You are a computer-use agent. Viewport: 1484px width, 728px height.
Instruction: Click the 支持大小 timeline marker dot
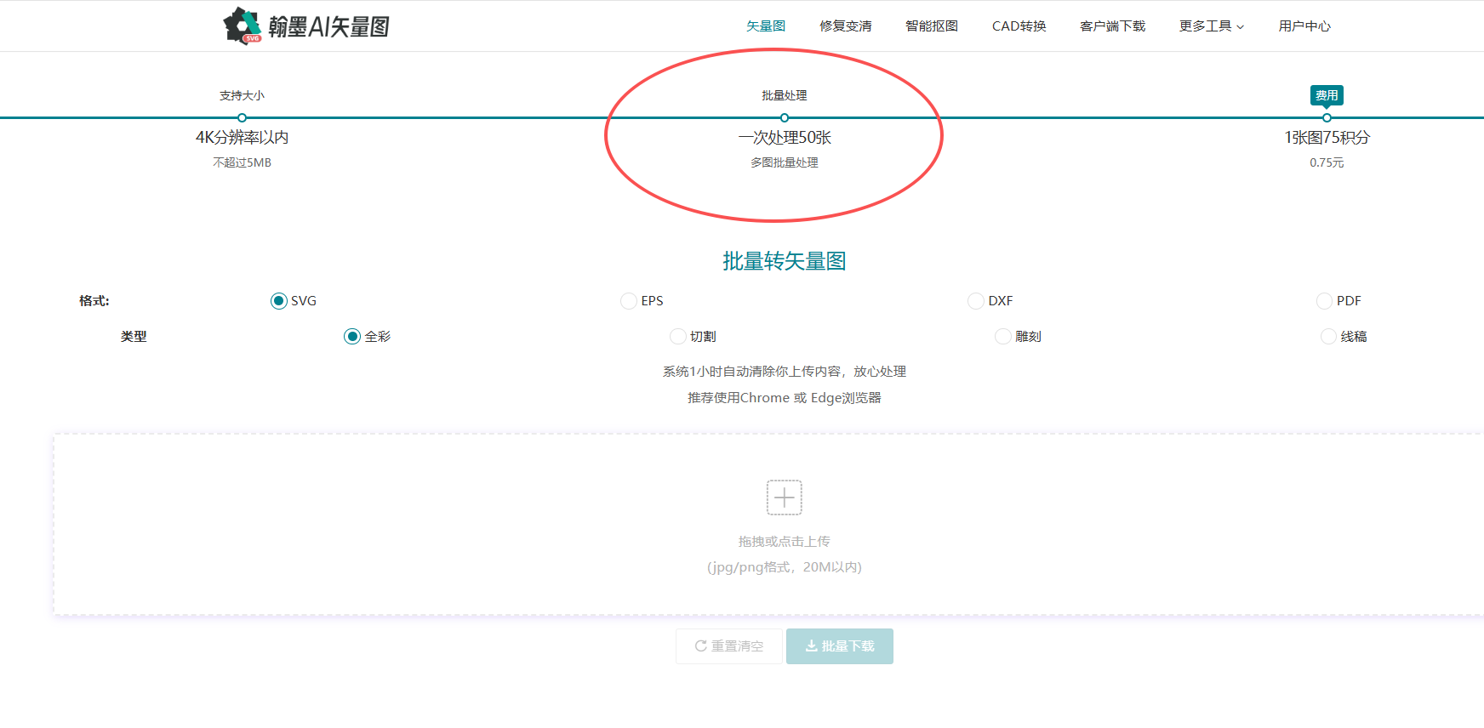pyautogui.click(x=243, y=118)
